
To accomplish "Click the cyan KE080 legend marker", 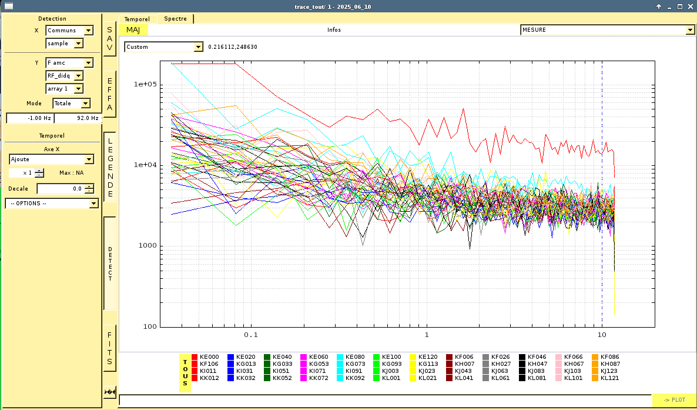I will (x=341, y=357).
